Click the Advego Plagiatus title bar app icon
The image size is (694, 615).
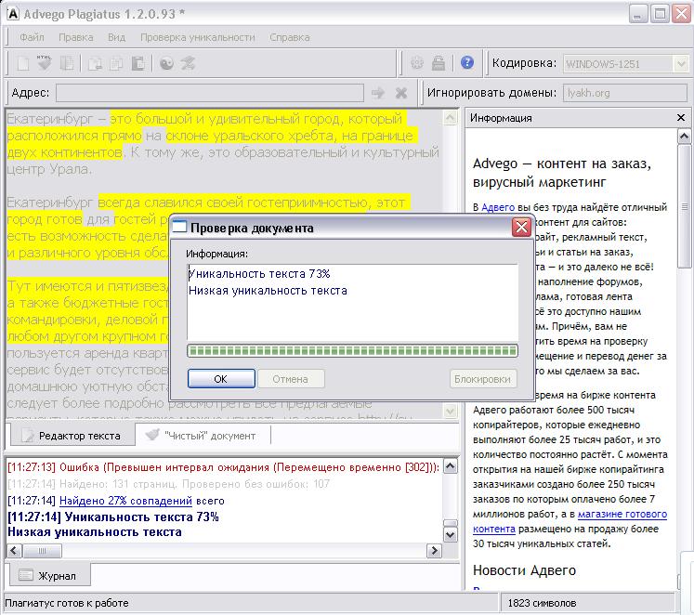tap(13, 14)
